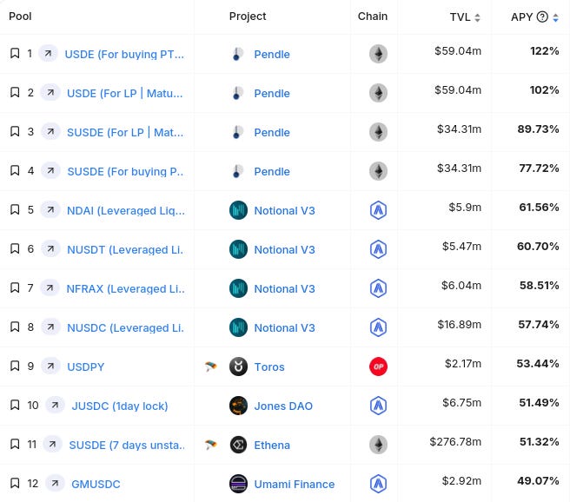
Task: Open SUSDE (For buying P.. pool link
Action: [125, 171]
